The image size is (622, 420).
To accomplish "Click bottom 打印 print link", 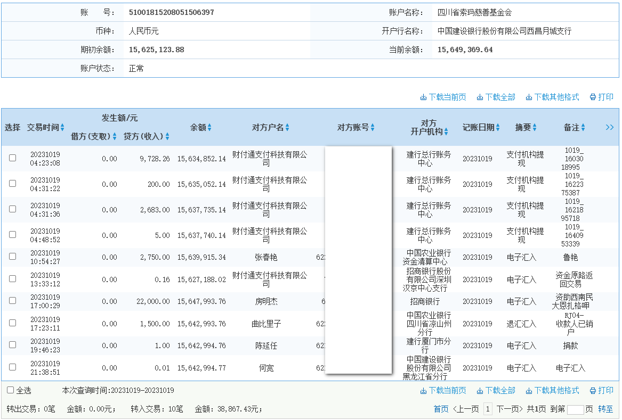I will [602, 391].
